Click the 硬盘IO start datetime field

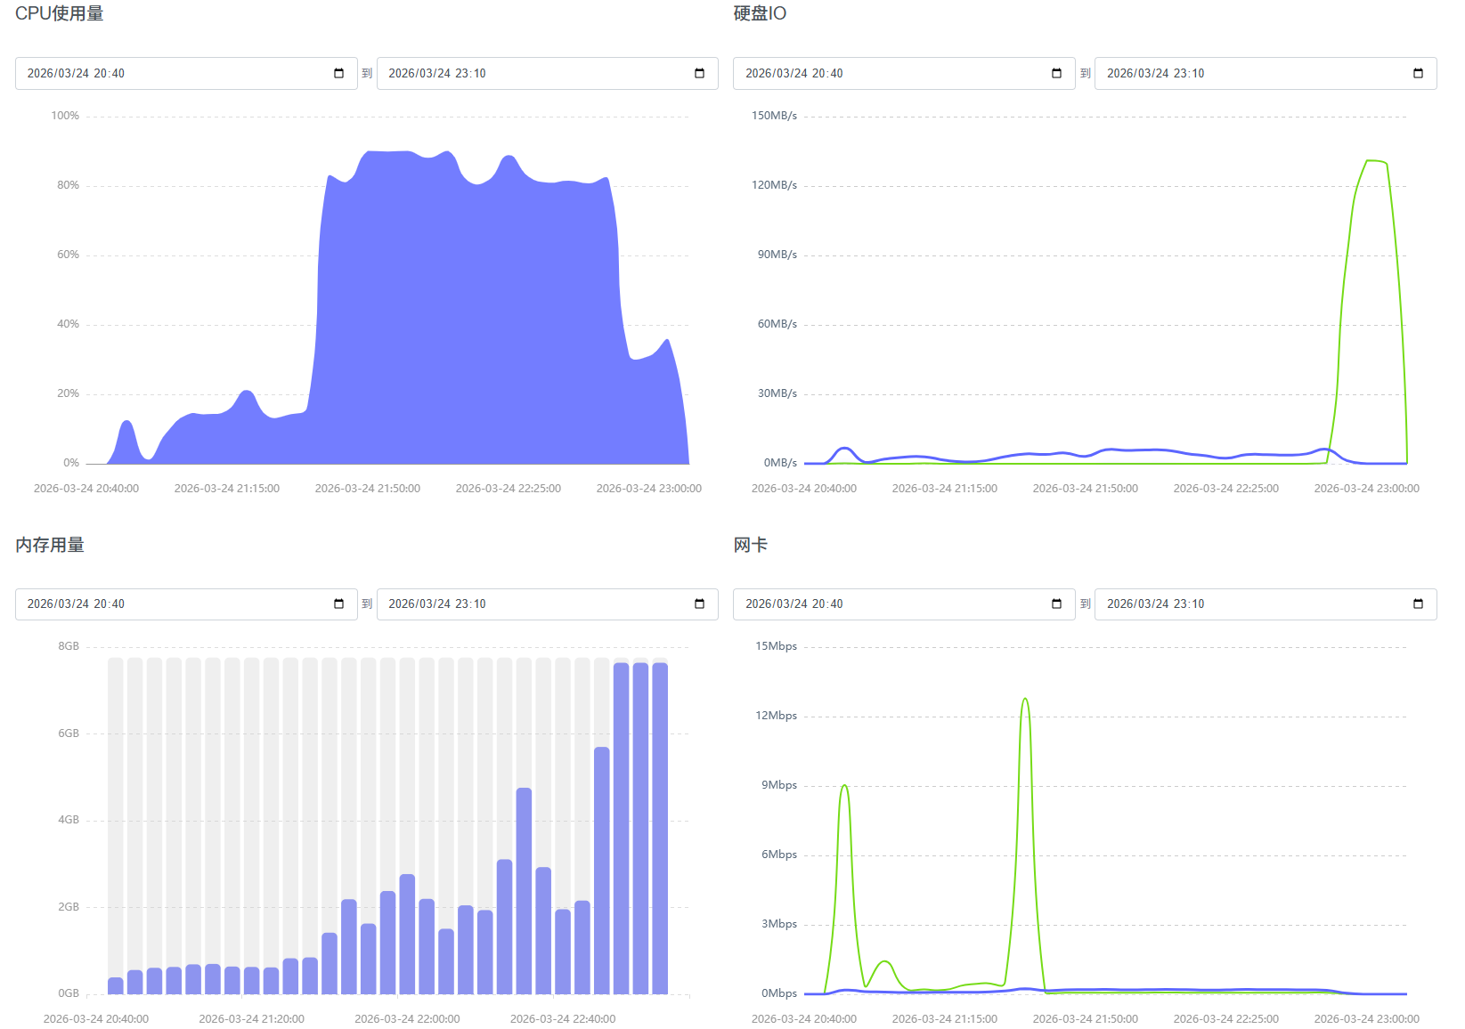[904, 74]
